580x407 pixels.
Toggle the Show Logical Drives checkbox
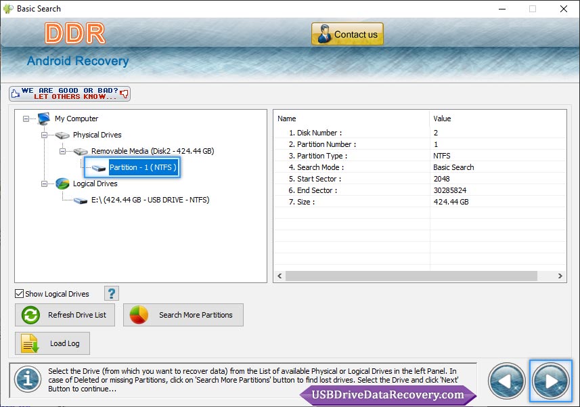(19, 294)
